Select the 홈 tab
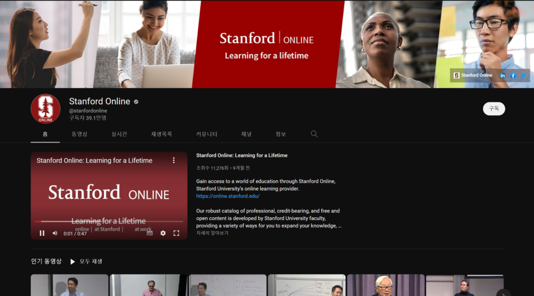 pyautogui.click(x=45, y=134)
